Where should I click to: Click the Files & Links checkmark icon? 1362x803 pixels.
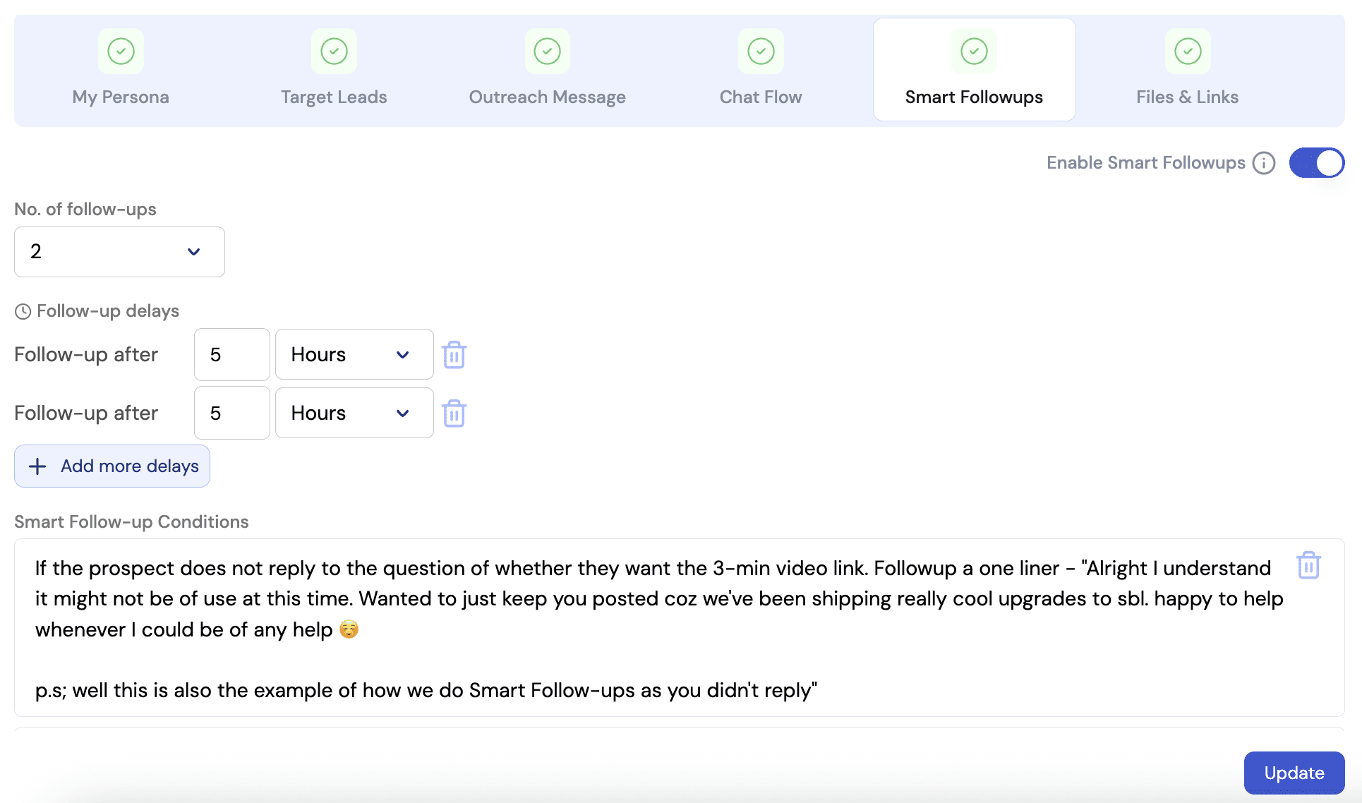(1187, 52)
